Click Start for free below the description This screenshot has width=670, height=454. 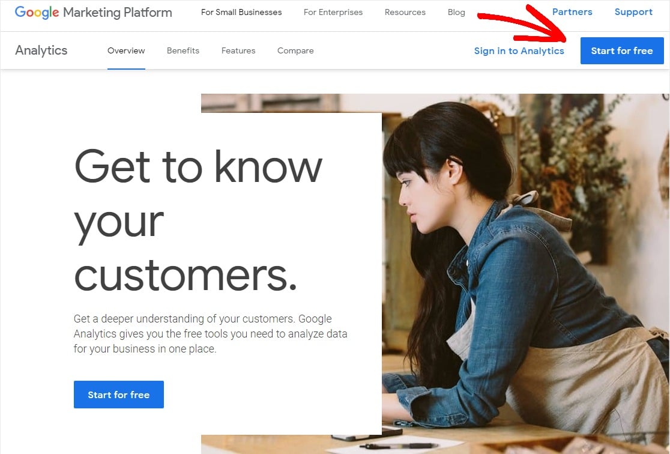119,395
